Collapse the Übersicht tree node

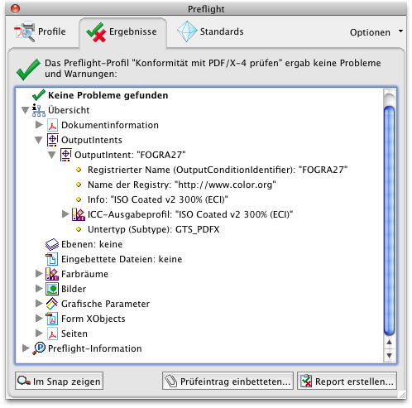[x=25, y=110]
